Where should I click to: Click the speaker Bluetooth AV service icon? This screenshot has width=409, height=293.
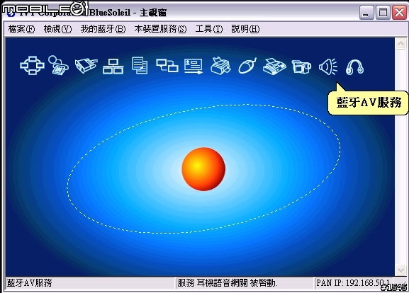(328, 67)
